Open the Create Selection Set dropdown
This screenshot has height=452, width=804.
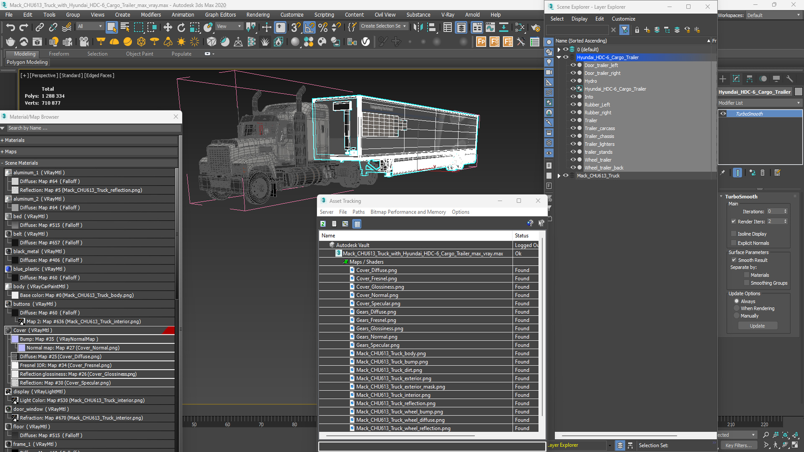(x=383, y=26)
